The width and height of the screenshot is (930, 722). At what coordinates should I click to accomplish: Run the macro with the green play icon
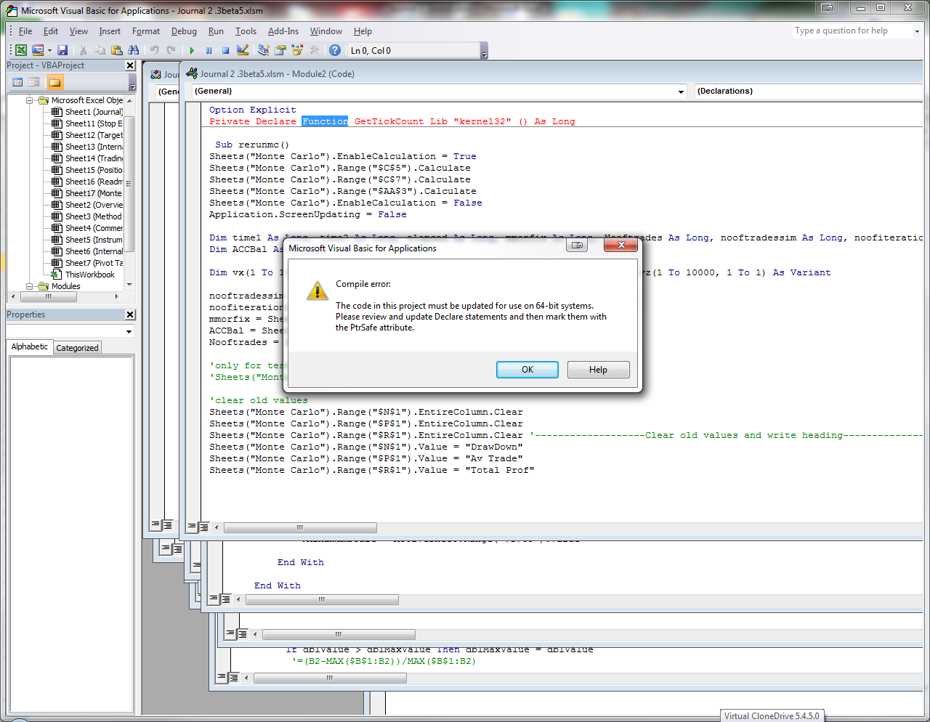[x=192, y=50]
